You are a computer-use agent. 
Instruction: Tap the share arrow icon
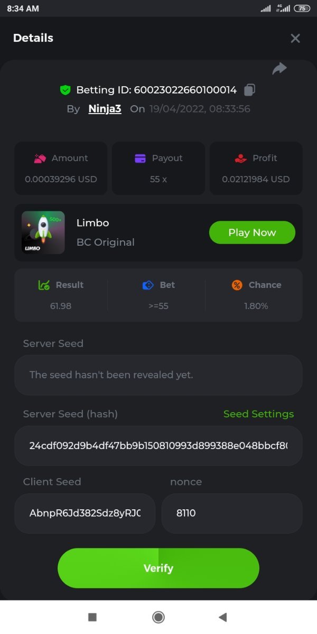click(279, 69)
